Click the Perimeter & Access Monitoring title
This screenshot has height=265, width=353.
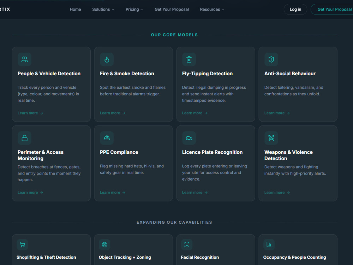click(41, 155)
